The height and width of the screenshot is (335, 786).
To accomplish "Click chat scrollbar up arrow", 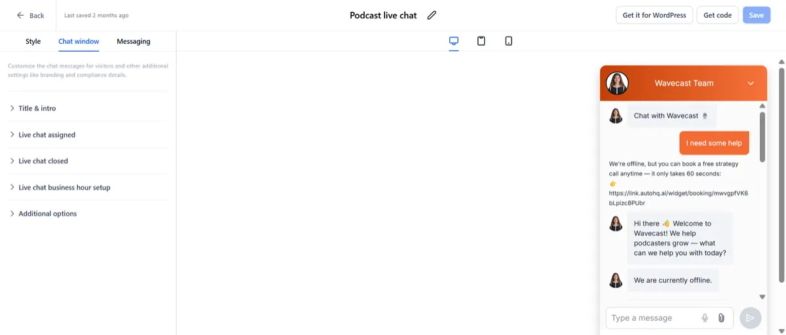I will click(762, 105).
